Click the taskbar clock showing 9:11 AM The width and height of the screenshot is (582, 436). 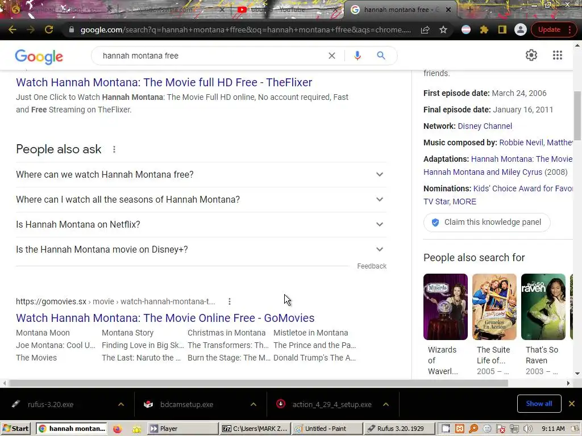pyautogui.click(x=553, y=429)
